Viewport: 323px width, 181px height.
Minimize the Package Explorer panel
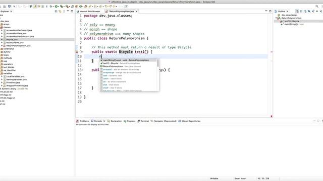pos(68,11)
